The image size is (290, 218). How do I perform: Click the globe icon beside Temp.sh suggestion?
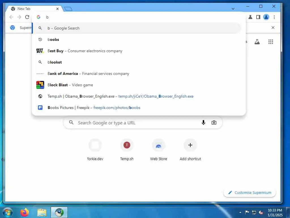40,97
